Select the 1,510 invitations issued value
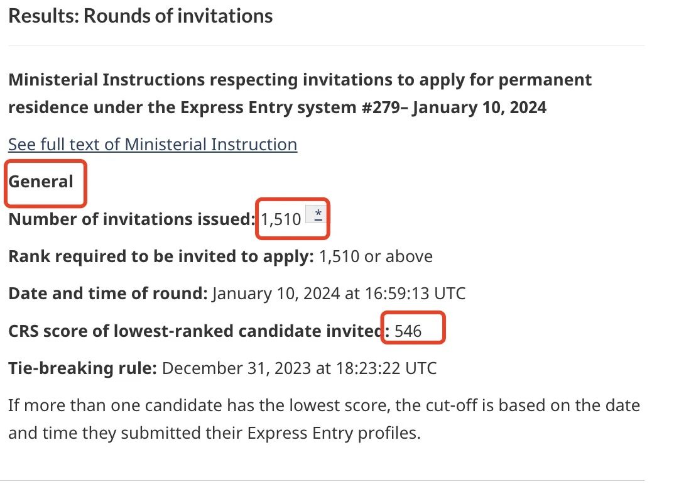Screen dimensions: 696x484 281,219
